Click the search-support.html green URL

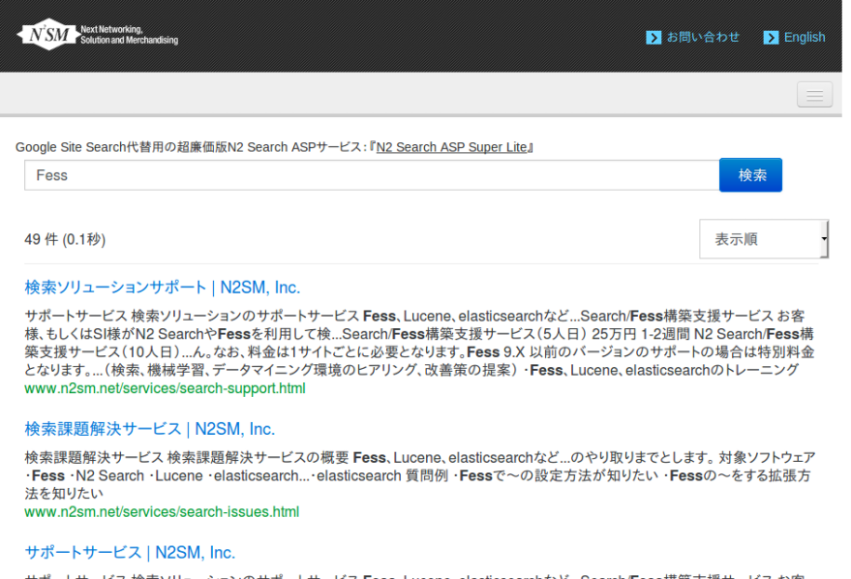tap(165, 388)
